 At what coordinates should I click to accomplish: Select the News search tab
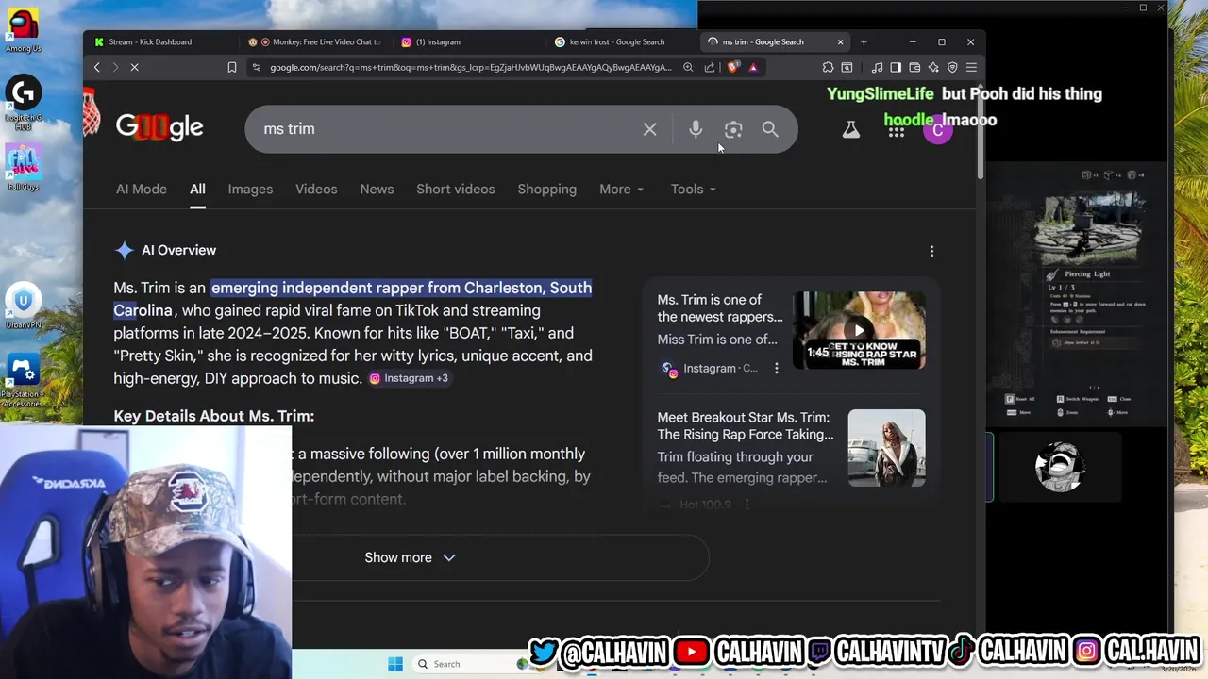point(377,190)
